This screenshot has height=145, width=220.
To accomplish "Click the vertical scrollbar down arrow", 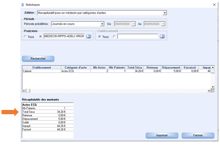I will coord(213,87).
